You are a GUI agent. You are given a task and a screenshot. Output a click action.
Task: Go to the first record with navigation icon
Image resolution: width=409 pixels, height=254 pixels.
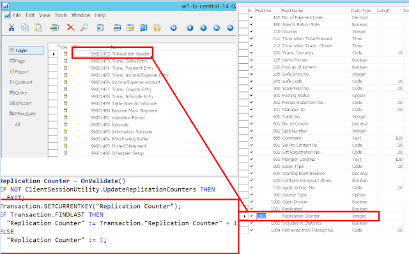click(x=173, y=27)
